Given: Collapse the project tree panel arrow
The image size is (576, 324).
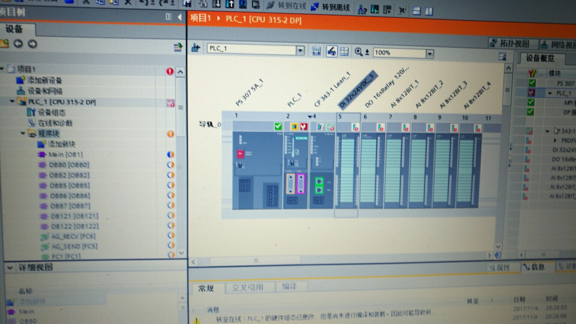Looking at the screenshot, I should pyautogui.click(x=180, y=17).
